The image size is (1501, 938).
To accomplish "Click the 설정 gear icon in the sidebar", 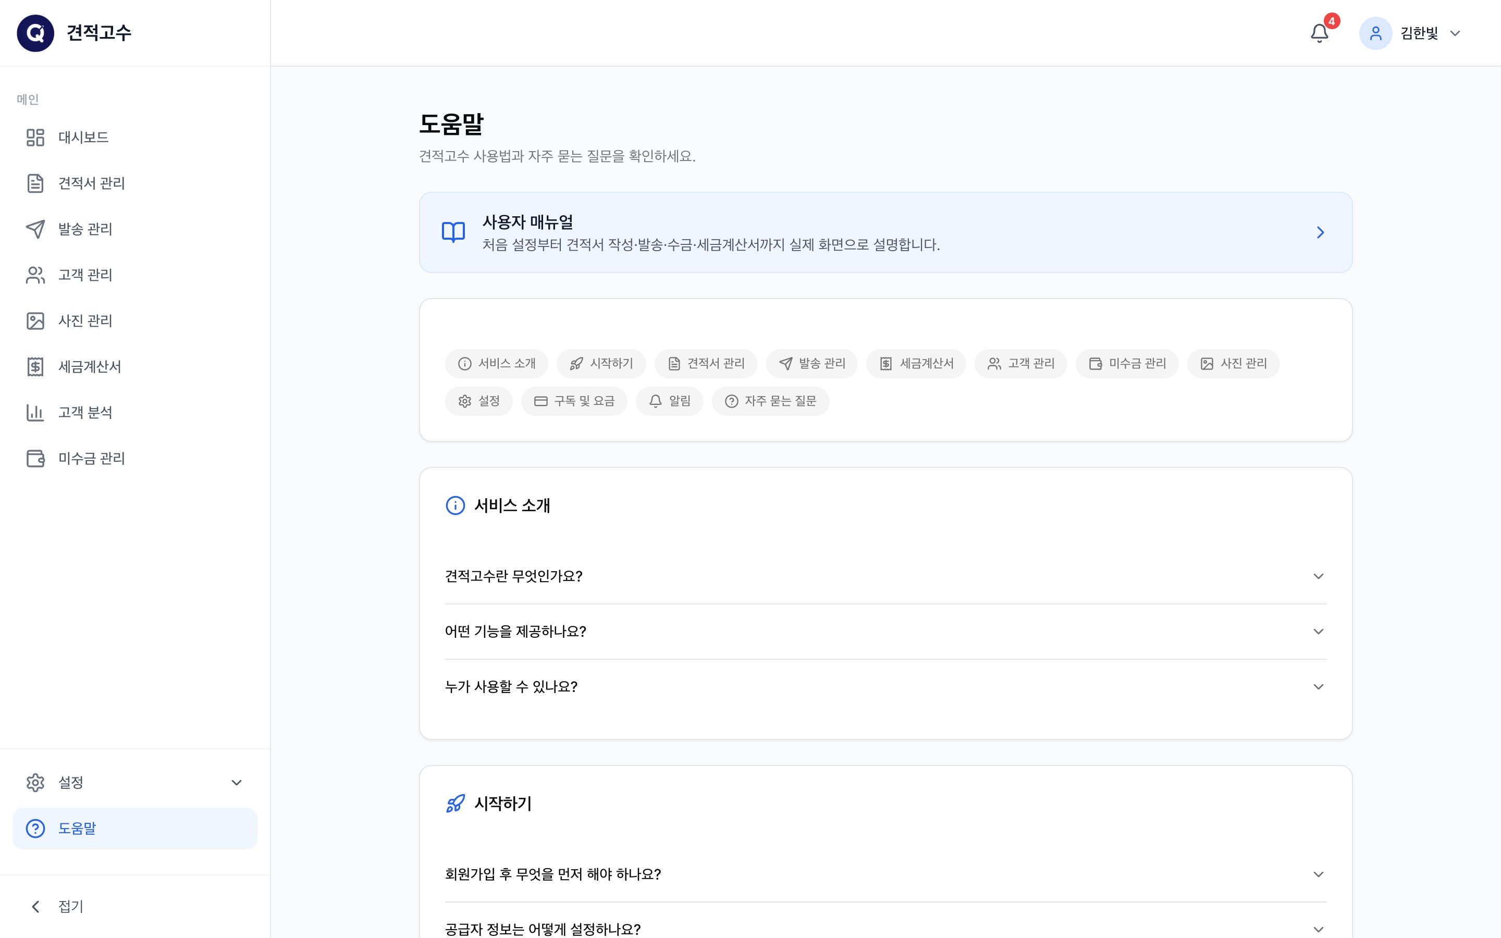I will click(x=35, y=782).
